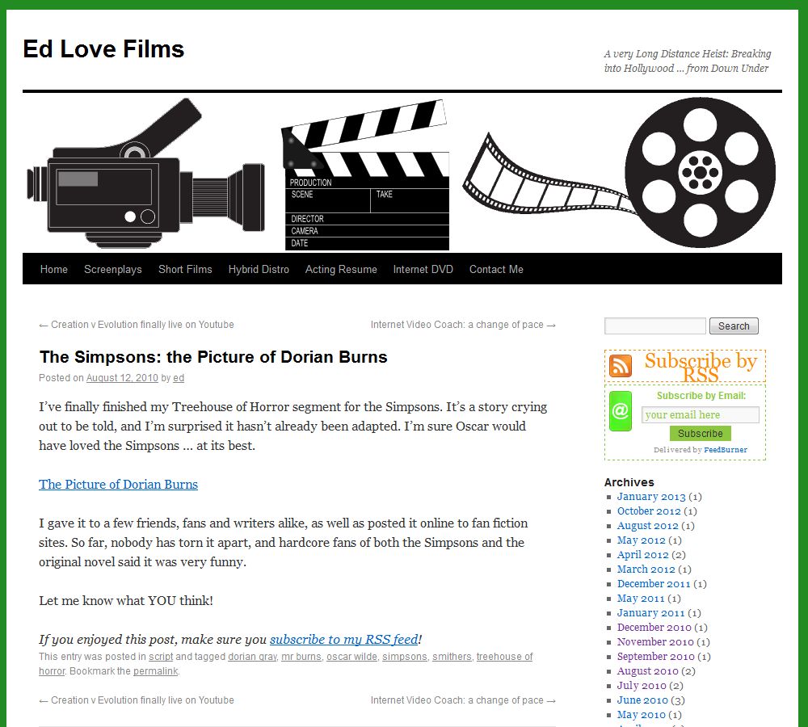Click the 'oscar wilde' tag
Image resolution: width=808 pixels, height=727 pixels.
click(352, 657)
